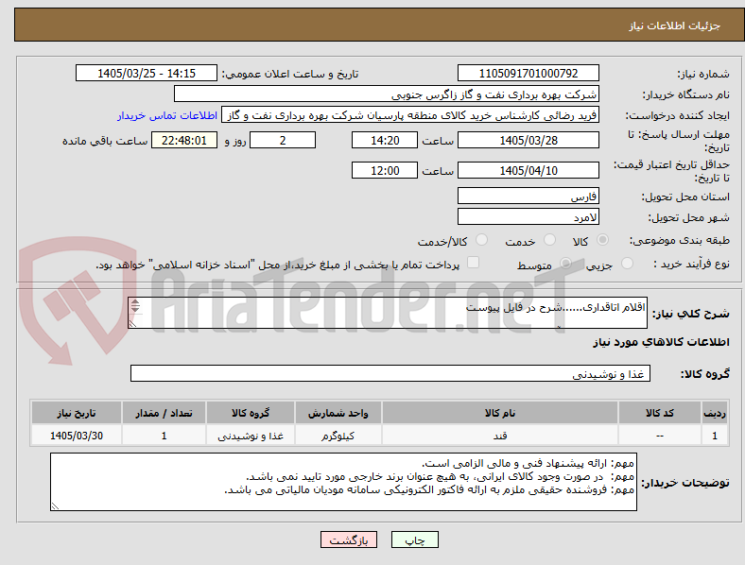Select the متوسط purchase type radio
This screenshot has height=565, width=745.
(x=565, y=263)
